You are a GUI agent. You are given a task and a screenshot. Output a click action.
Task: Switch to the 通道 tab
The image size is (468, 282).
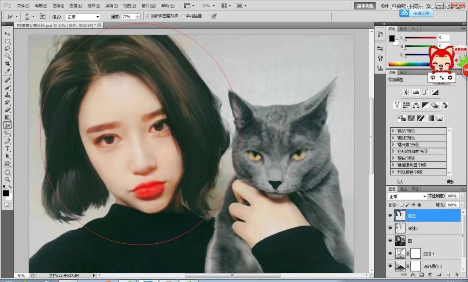[404, 189]
